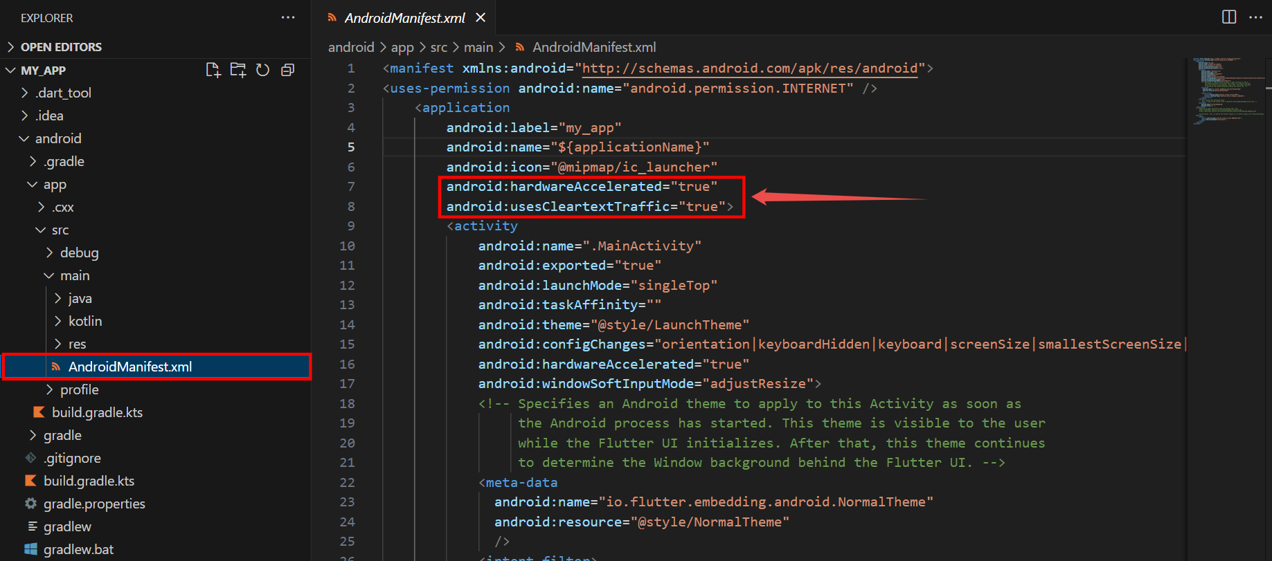Click the src breadcrumb segment

coord(439,47)
